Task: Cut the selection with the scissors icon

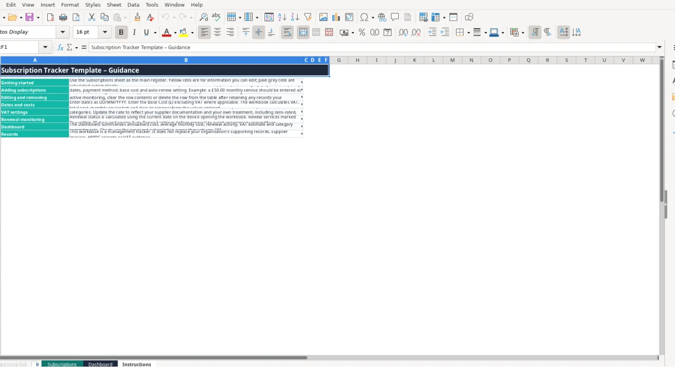Action: (92, 17)
